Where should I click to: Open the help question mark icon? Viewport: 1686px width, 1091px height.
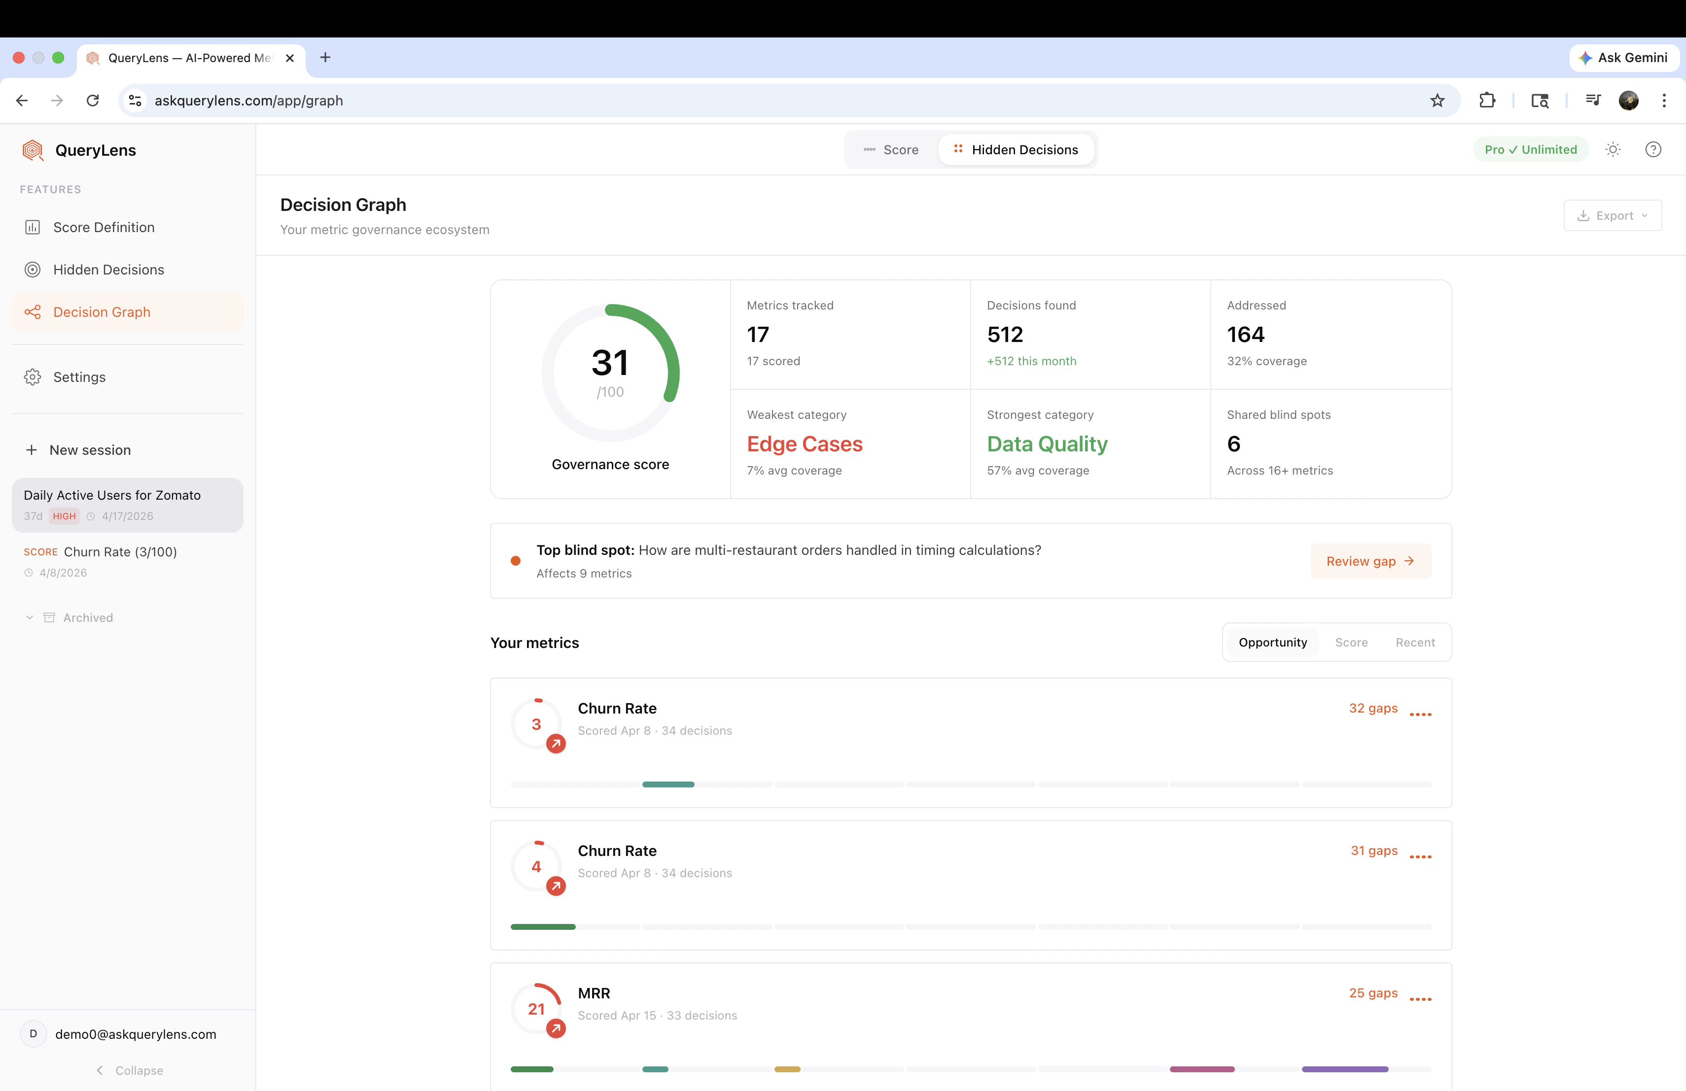coord(1652,149)
